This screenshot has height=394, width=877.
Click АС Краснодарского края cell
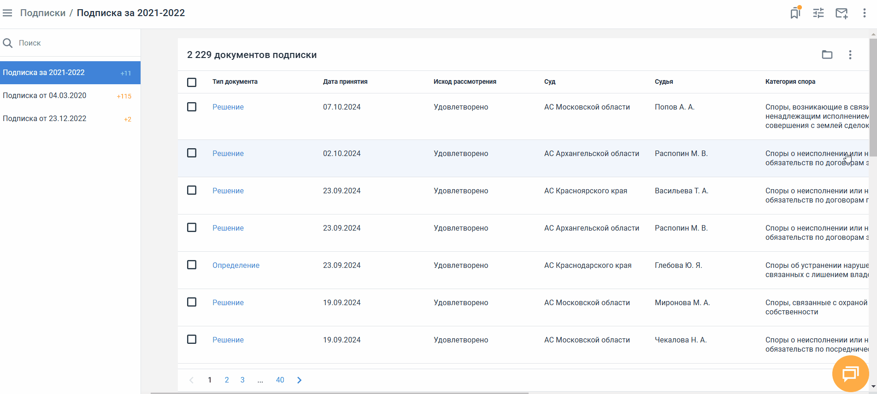click(x=588, y=265)
